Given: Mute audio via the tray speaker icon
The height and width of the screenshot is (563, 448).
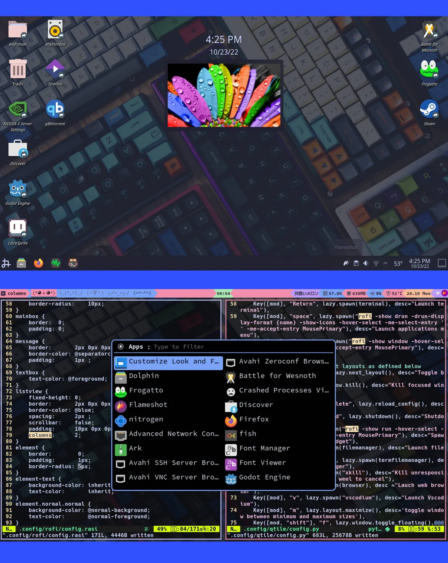Looking at the screenshot, I should coord(366,263).
